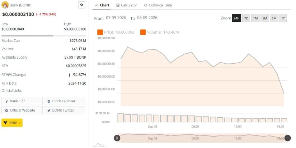Select the 3M zoom range
This screenshot has height=148, width=296.
tap(265, 18)
